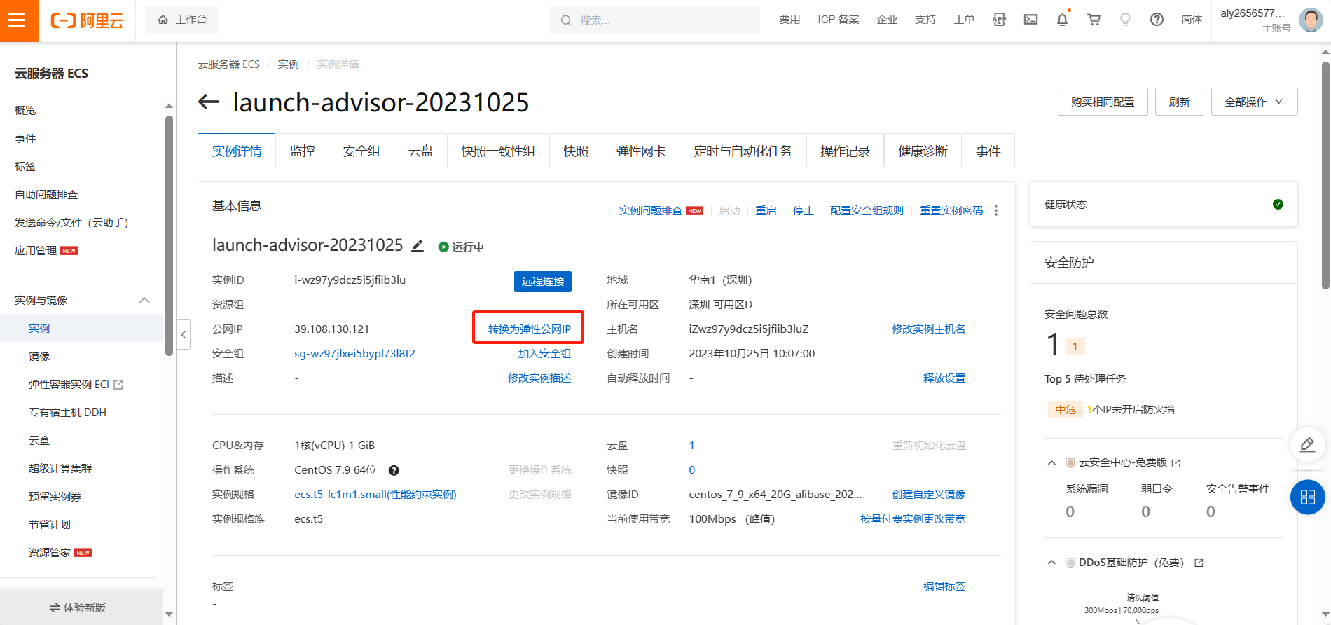Click the Alibaba Cloud logo
Screen dimensions: 1331x625
pyautogui.click(x=87, y=20)
